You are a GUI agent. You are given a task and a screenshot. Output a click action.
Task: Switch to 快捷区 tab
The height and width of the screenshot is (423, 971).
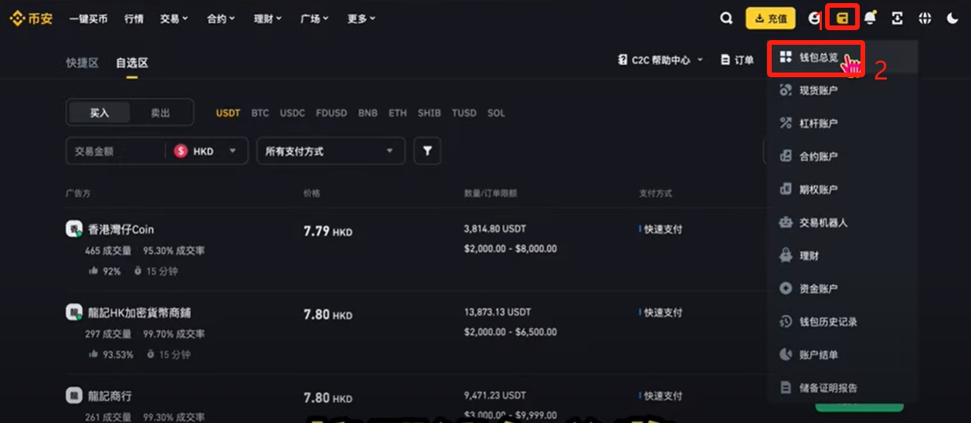coord(82,63)
